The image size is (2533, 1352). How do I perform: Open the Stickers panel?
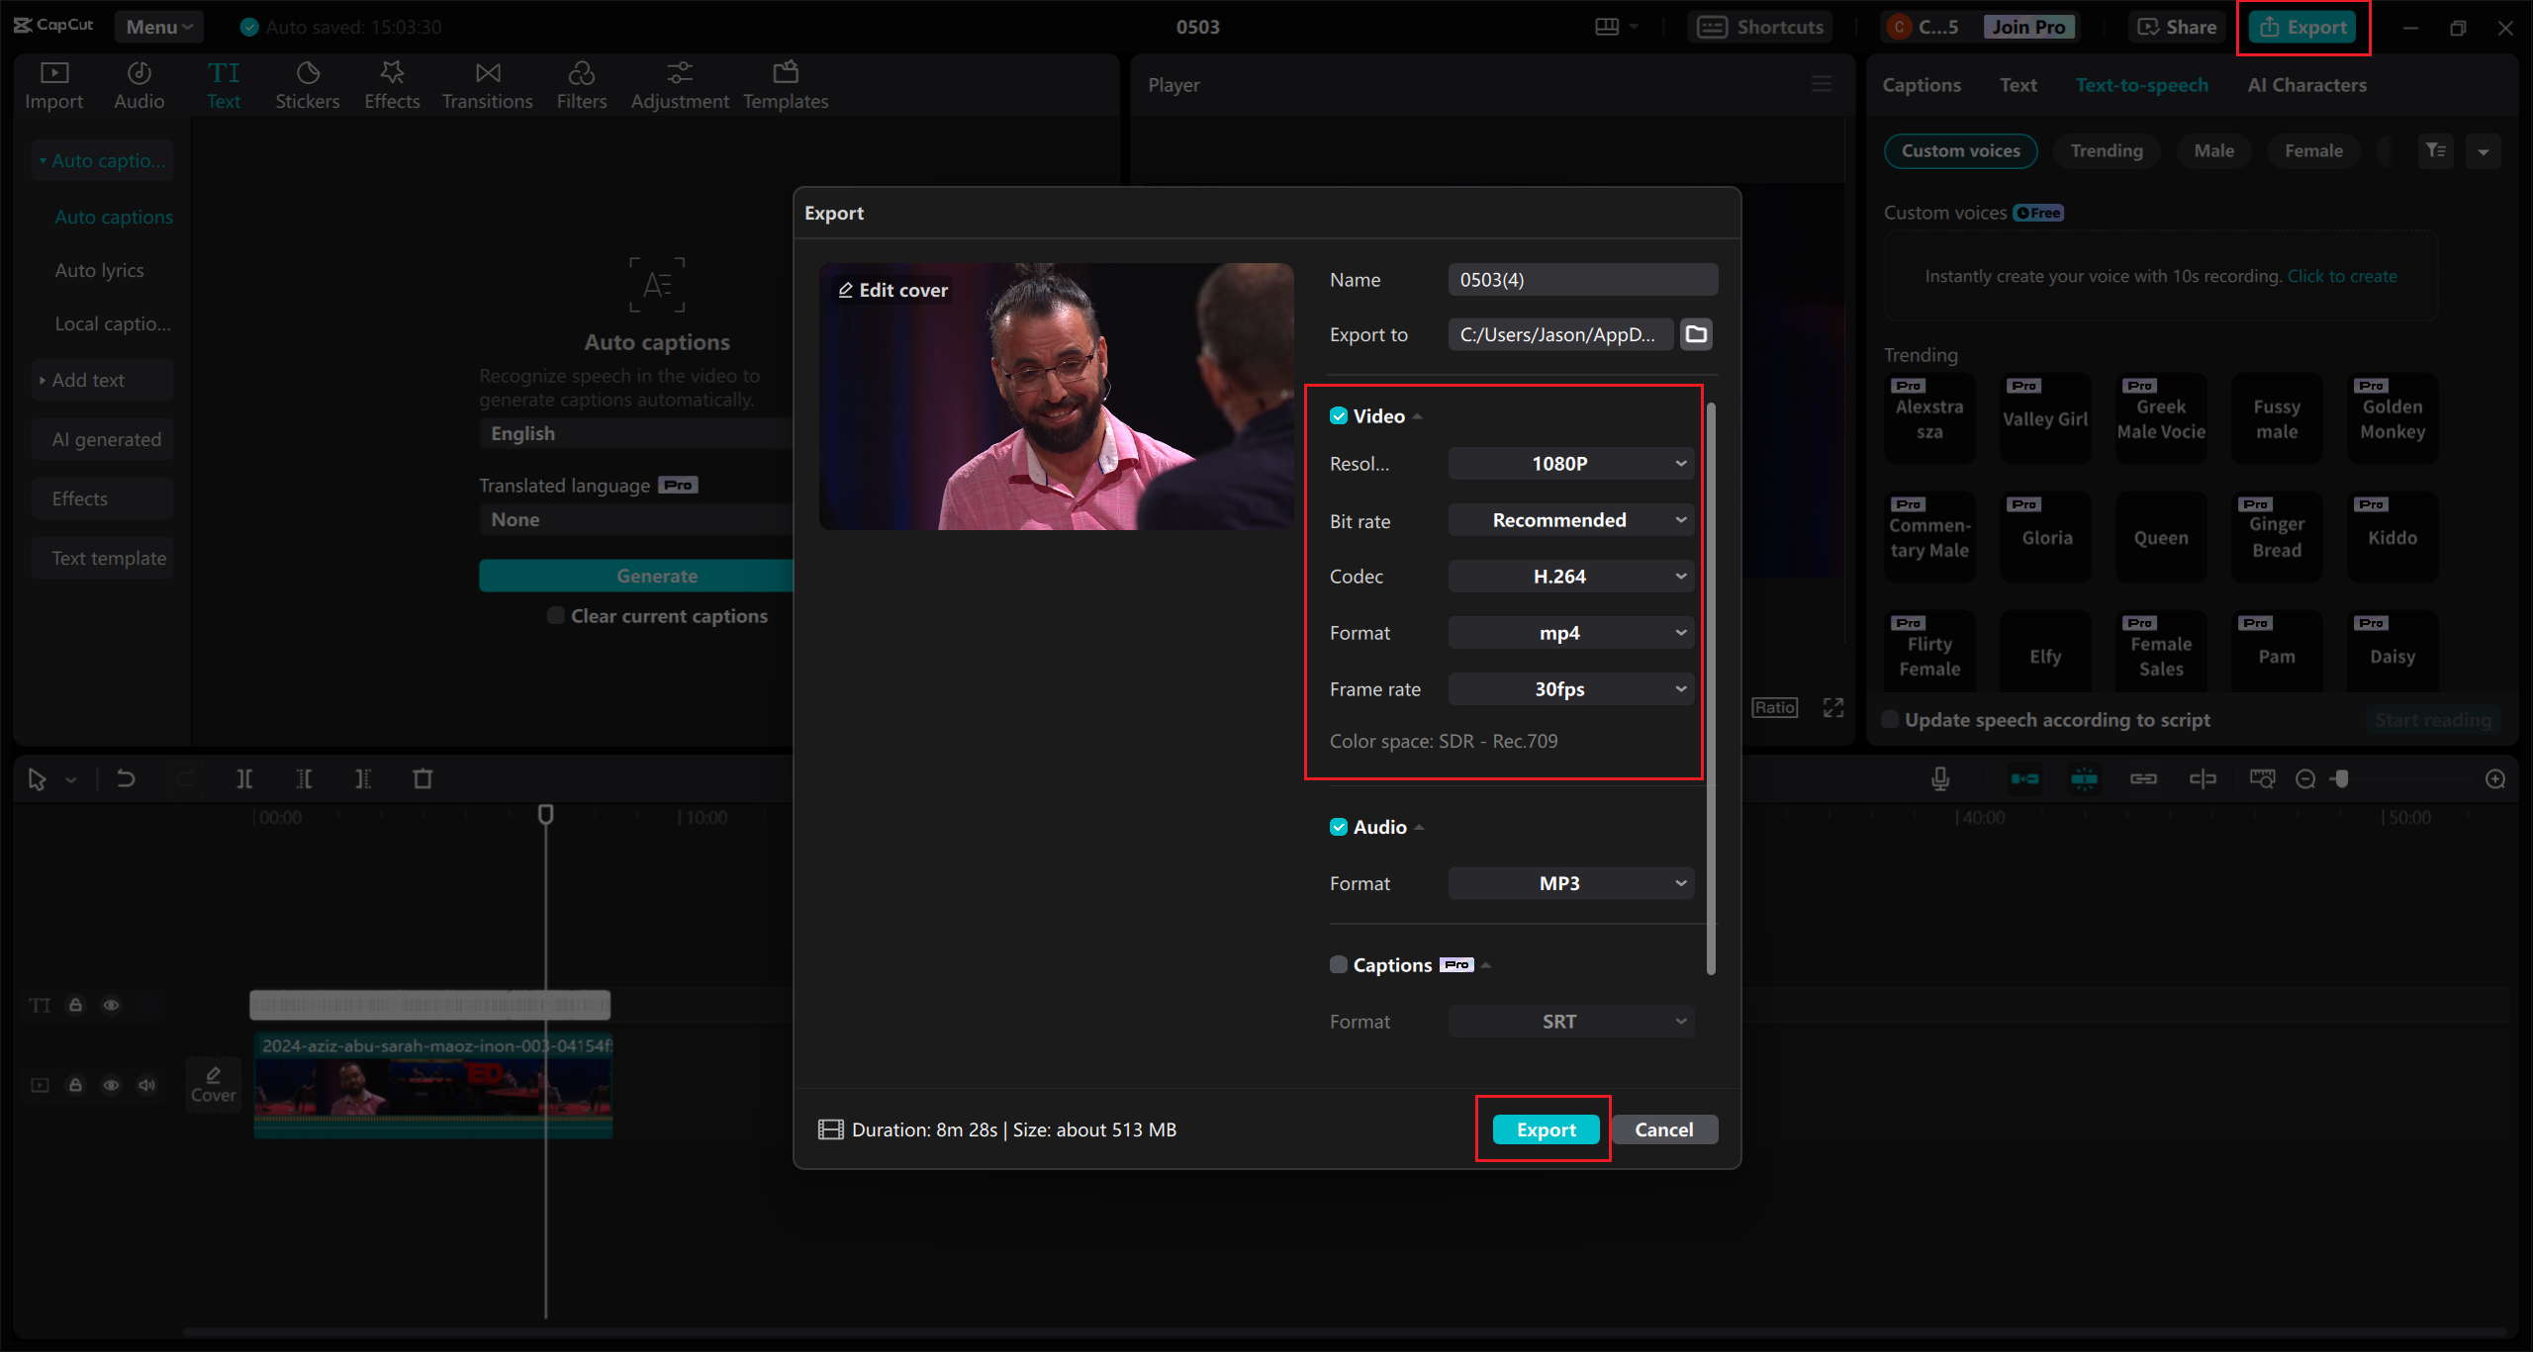(x=307, y=85)
